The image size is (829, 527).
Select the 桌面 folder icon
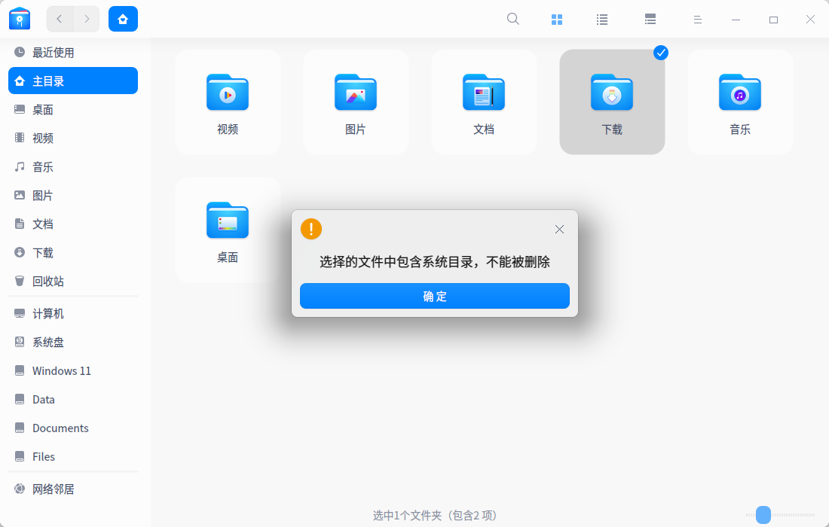[x=228, y=220]
